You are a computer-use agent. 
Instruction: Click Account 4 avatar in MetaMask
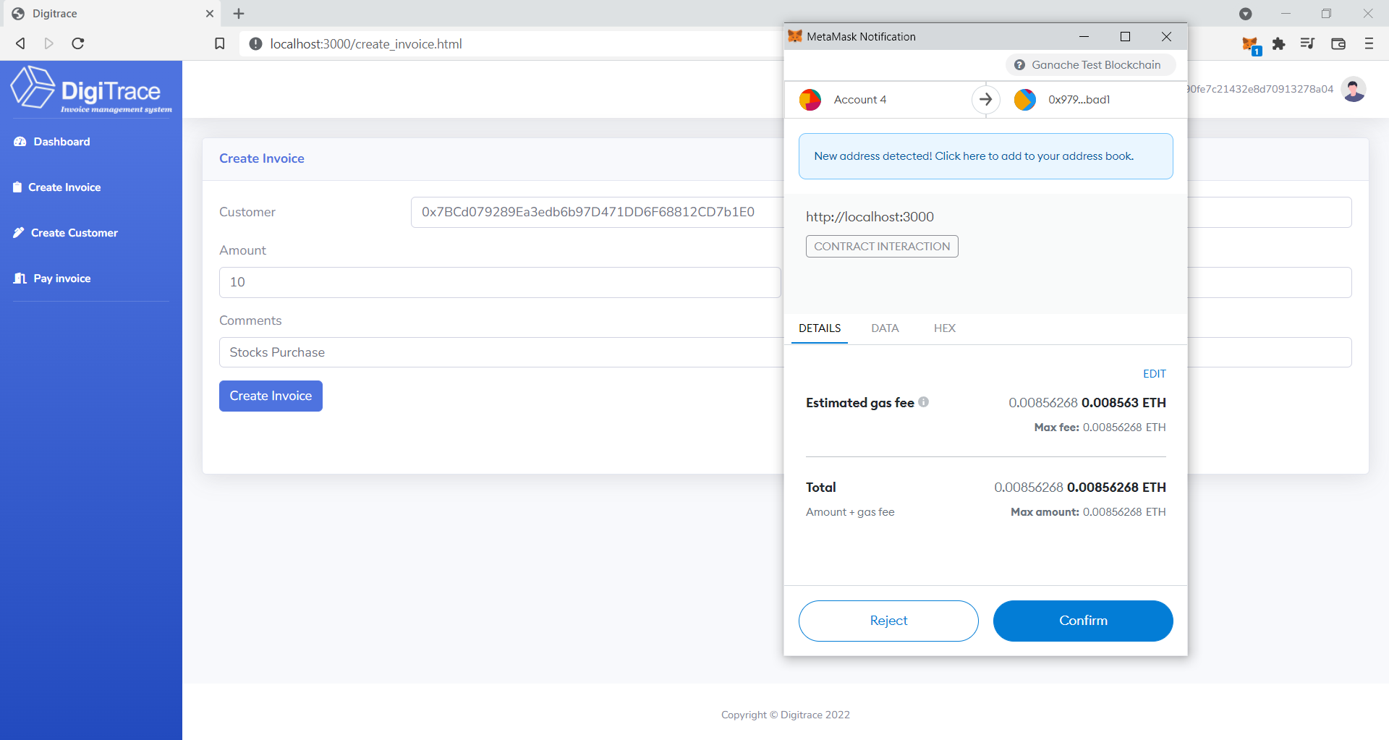coord(810,100)
